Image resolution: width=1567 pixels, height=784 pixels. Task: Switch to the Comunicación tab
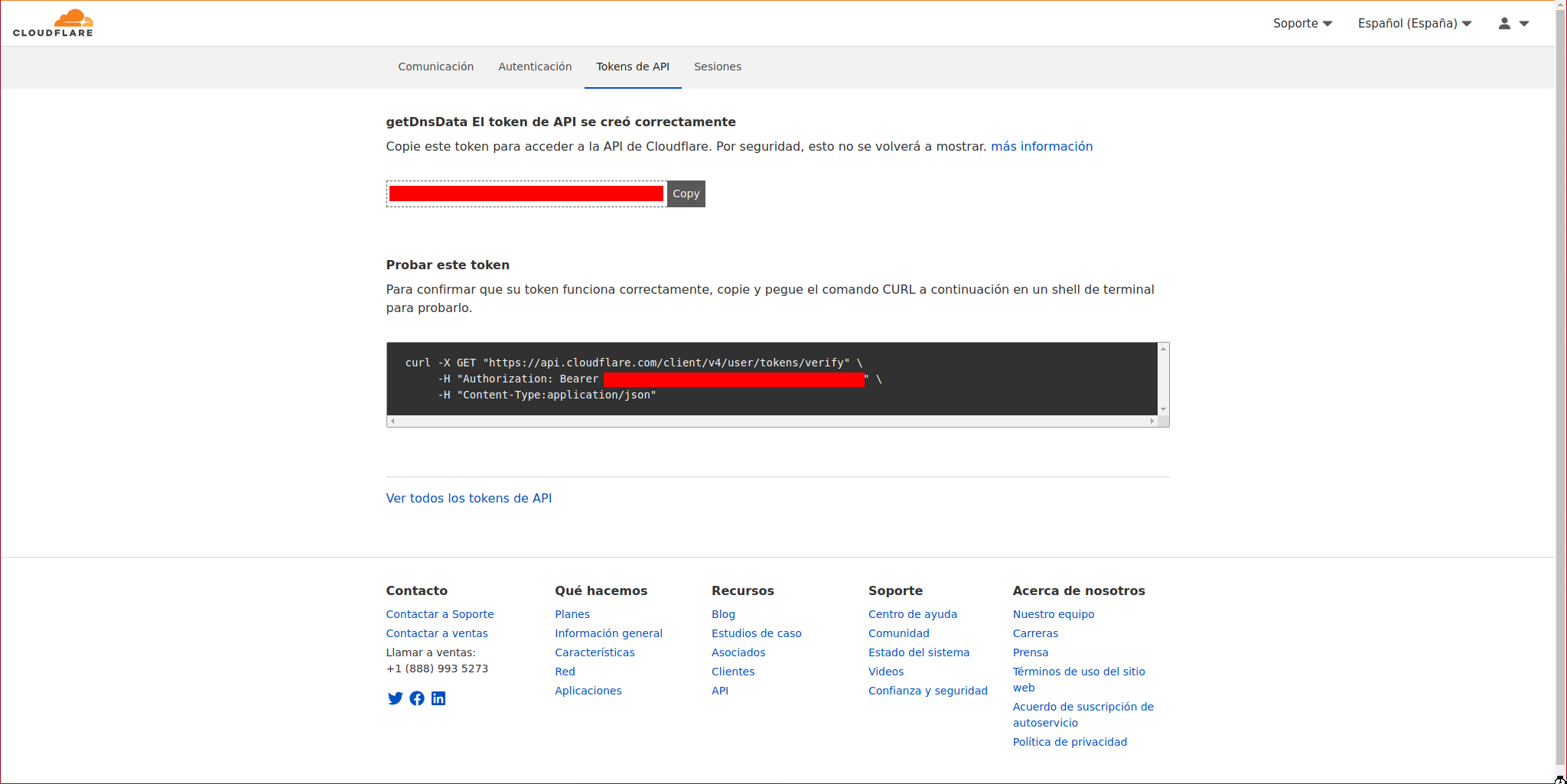(x=435, y=67)
